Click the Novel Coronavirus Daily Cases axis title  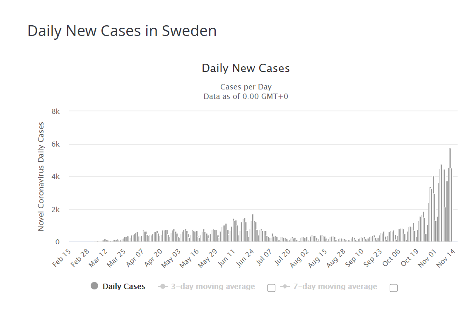pos(41,176)
